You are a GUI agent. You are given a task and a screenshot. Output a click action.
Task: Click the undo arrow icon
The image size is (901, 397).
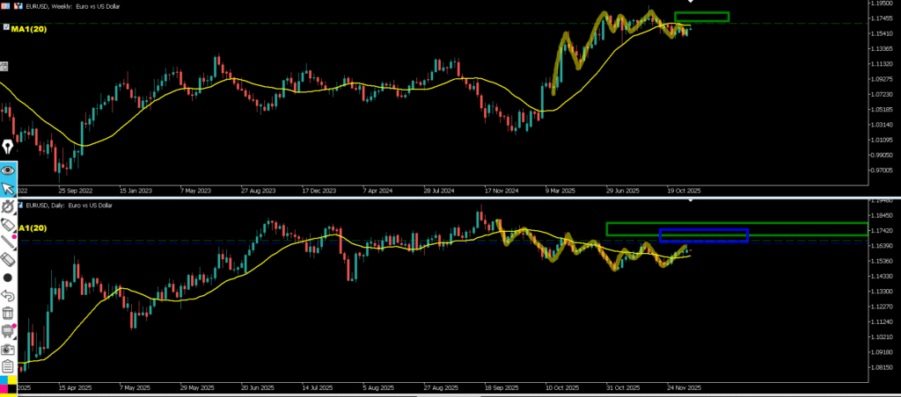(8, 295)
